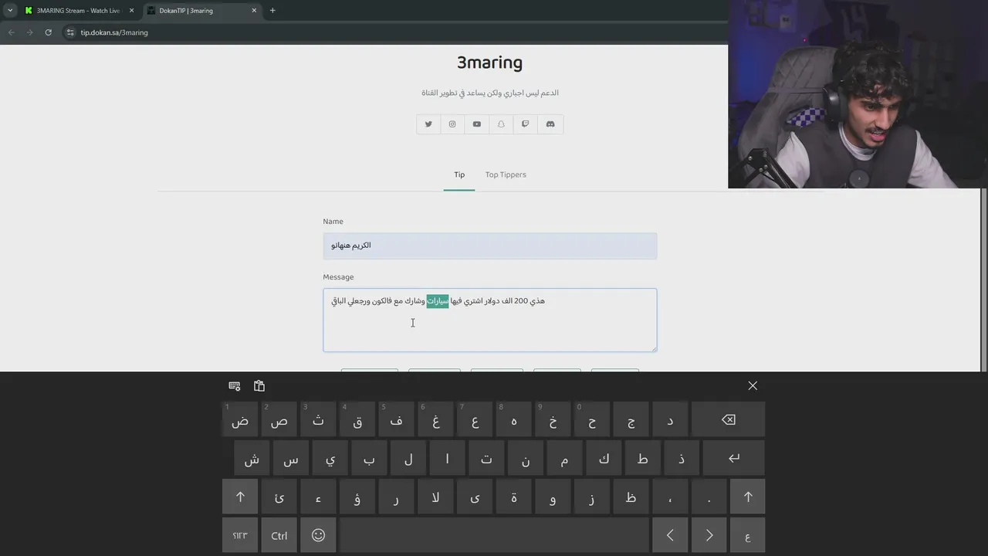Tap the left arrow cursor key
This screenshot has width=988, height=556.
(x=670, y=535)
